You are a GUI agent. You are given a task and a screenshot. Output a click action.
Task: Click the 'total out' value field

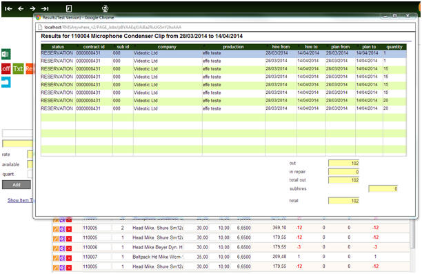[343, 180]
